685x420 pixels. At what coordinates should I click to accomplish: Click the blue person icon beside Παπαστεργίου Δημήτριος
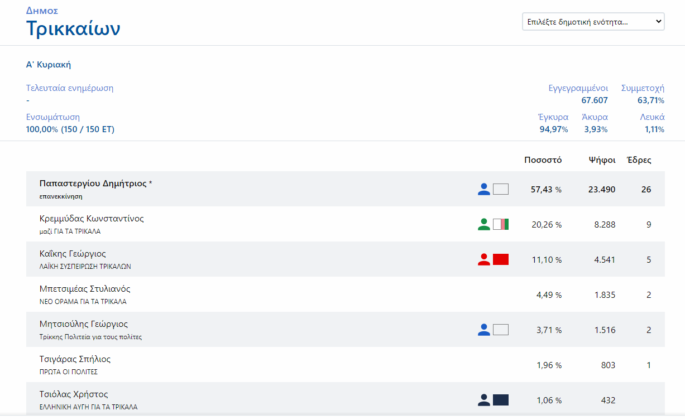pos(483,189)
